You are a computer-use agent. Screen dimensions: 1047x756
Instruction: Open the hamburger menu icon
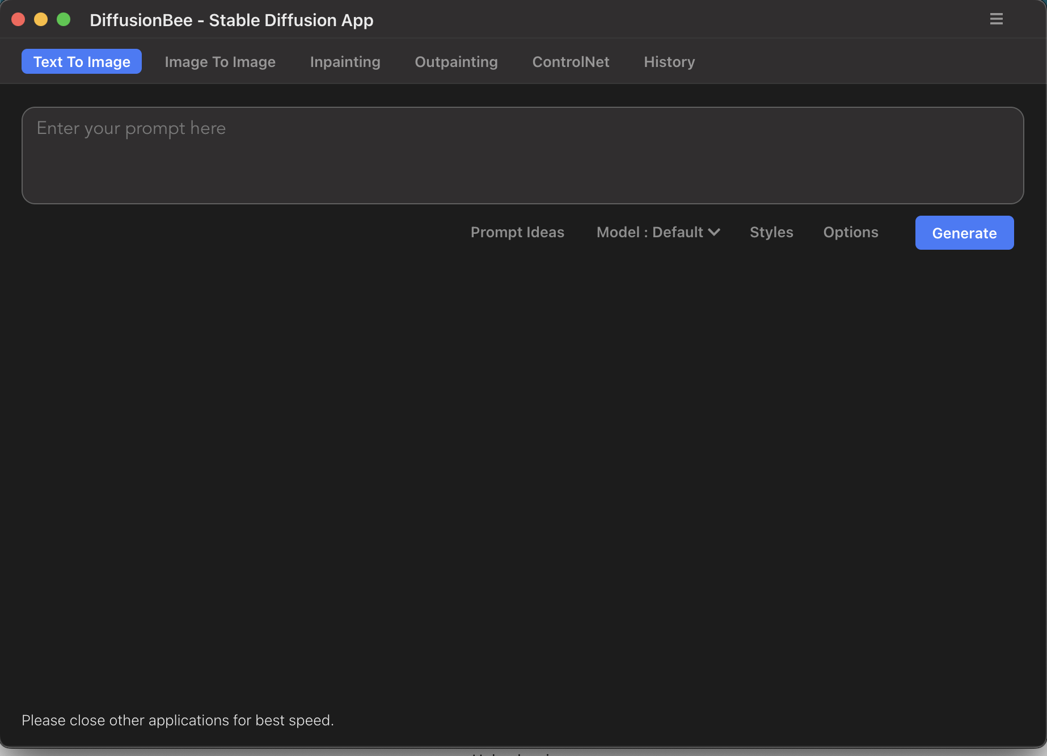click(x=996, y=19)
